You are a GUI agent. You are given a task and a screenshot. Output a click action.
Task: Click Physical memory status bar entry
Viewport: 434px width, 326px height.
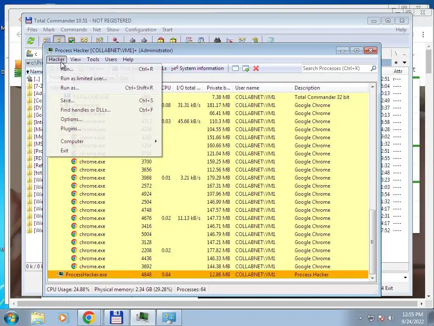(134, 289)
